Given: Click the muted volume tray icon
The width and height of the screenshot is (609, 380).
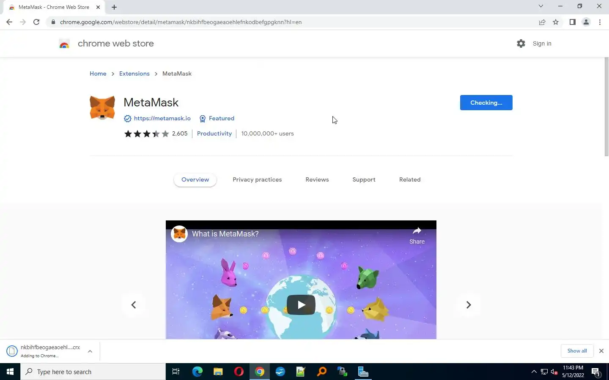Looking at the screenshot, I should tap(554, 372).
